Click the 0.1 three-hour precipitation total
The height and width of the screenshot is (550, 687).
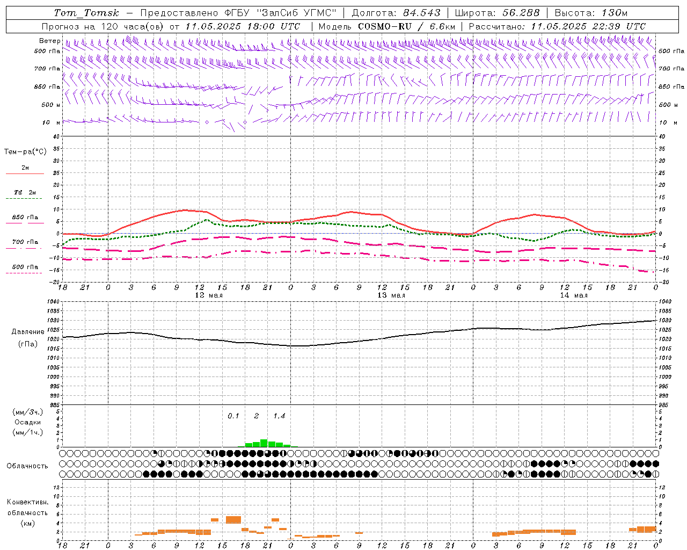tap(233, 416)
